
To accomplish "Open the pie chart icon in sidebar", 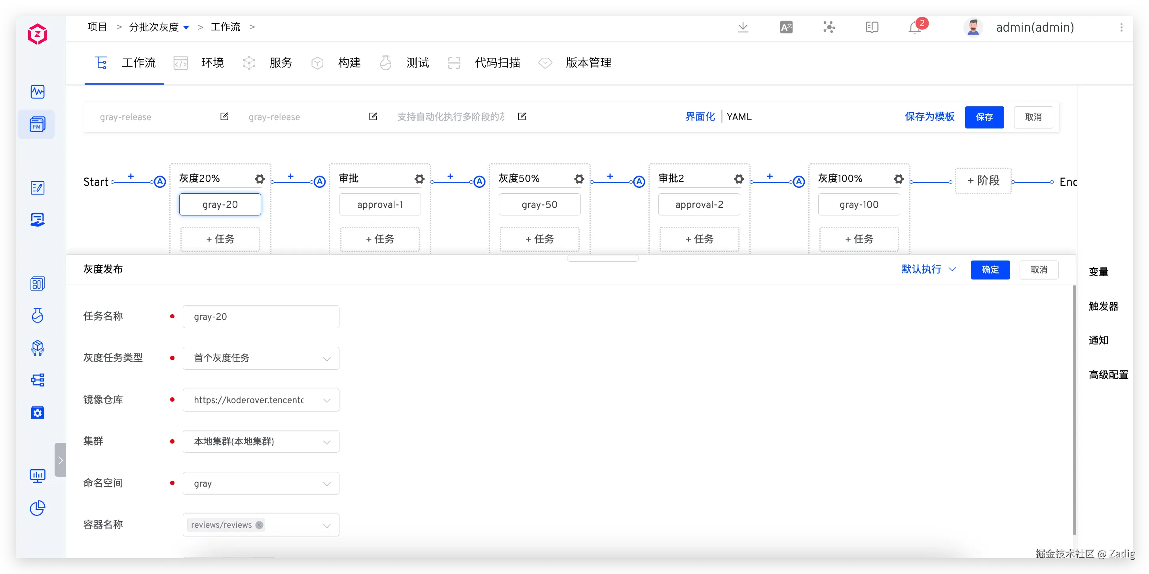I will (38, 508).
